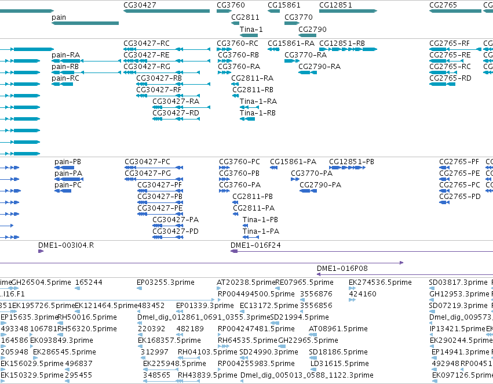This screenshot has height=384, width=493.
Task: Open EST EK274536.5prime
Action: 380,282
